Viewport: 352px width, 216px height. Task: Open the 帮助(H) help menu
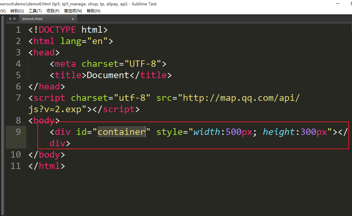[x=93, y=11]
